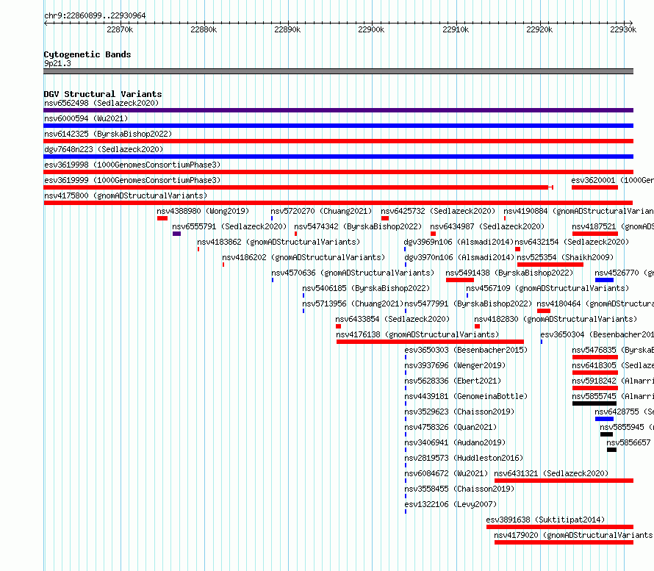Click the nsv6562498 (Sedlazeck2020) variant label
The image size is (654, 571).
pos(101,103)
